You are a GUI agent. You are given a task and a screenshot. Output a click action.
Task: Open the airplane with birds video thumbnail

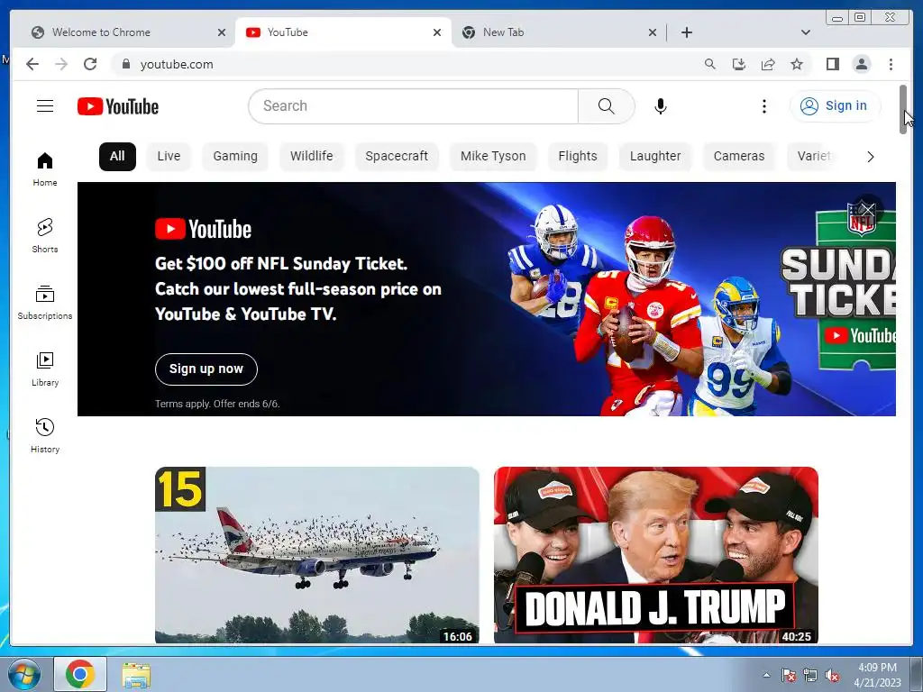[317, 555]
